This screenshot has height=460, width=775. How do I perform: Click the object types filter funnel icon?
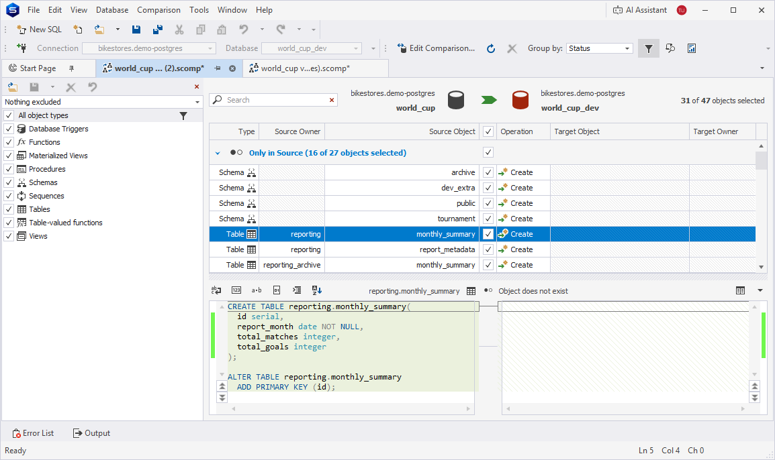183,115
